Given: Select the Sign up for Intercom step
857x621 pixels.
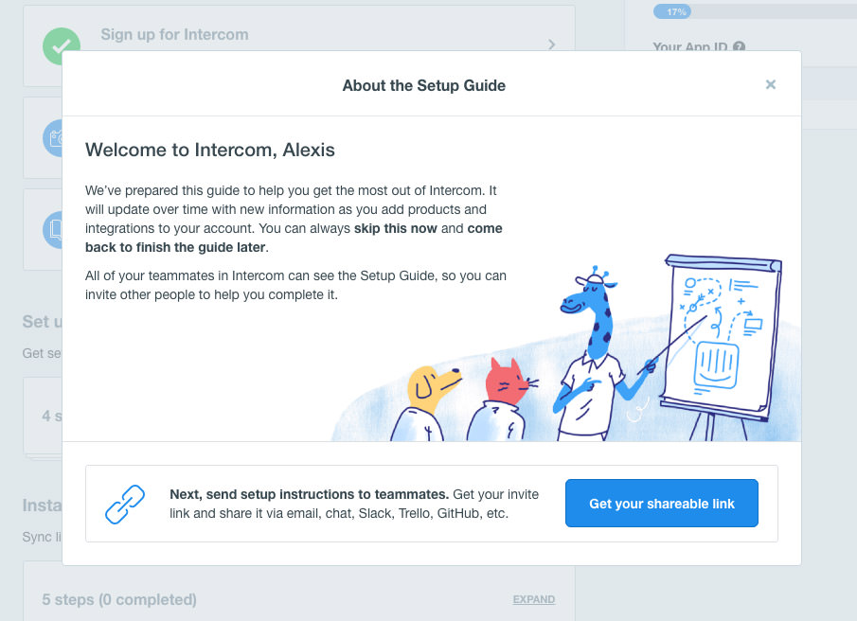Looking at the screenshot, I should point(174,35).
